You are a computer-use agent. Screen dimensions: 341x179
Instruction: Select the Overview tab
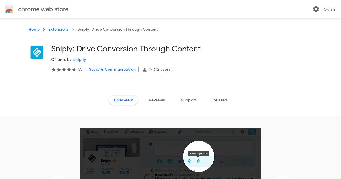click(x=123, y=100)
